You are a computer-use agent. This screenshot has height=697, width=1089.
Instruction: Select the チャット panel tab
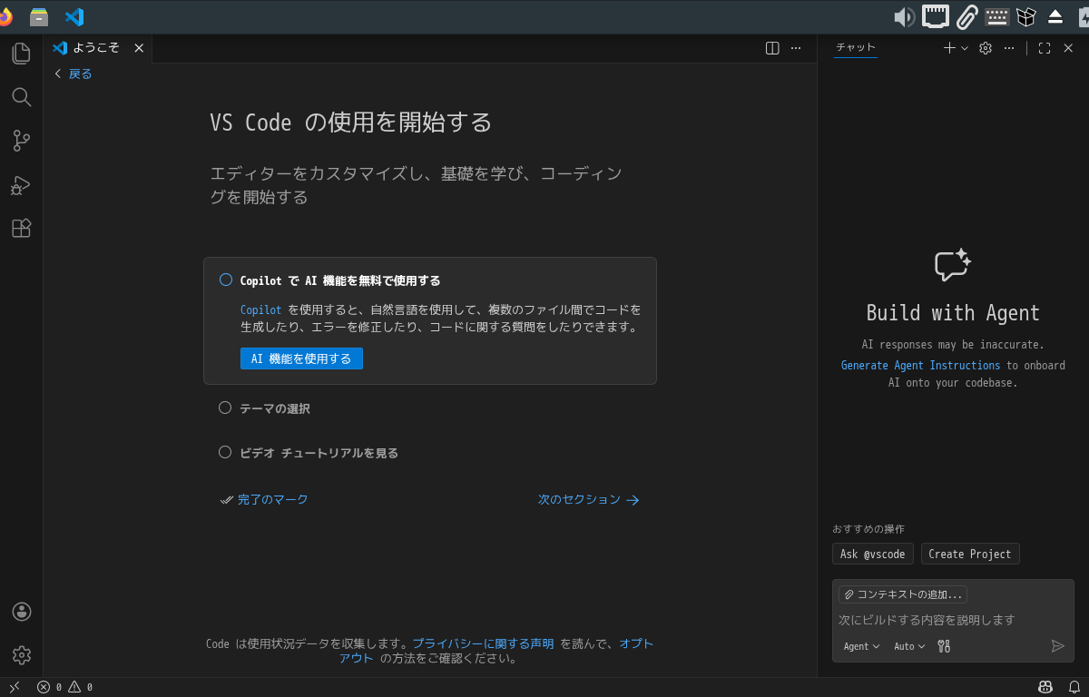coord(856,48)
